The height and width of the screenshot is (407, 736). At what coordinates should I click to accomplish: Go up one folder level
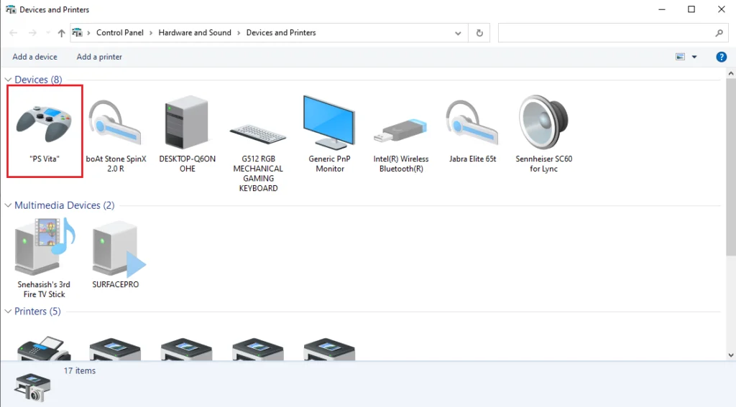click(62, 33)
